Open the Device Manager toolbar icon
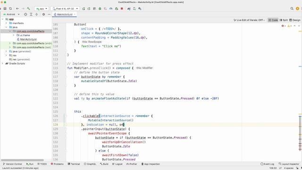302x170 pixels. click(x=134, y=8)
